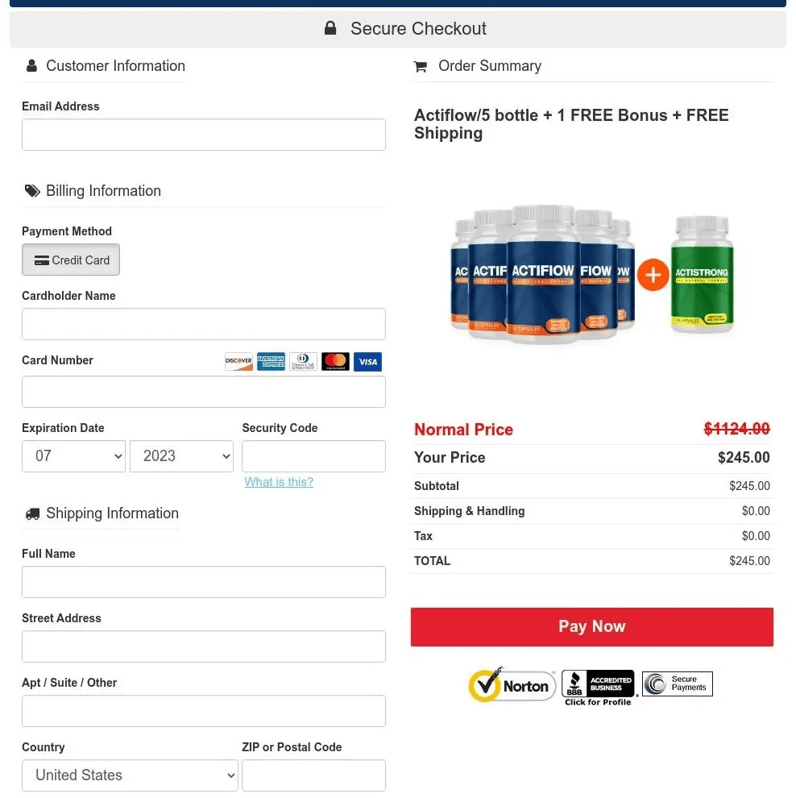
Task: Click inside the Email Address field
Action: [x=203, y=134]
